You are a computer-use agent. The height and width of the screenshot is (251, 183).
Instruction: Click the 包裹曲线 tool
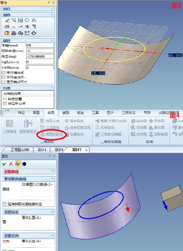pos(75,134)
